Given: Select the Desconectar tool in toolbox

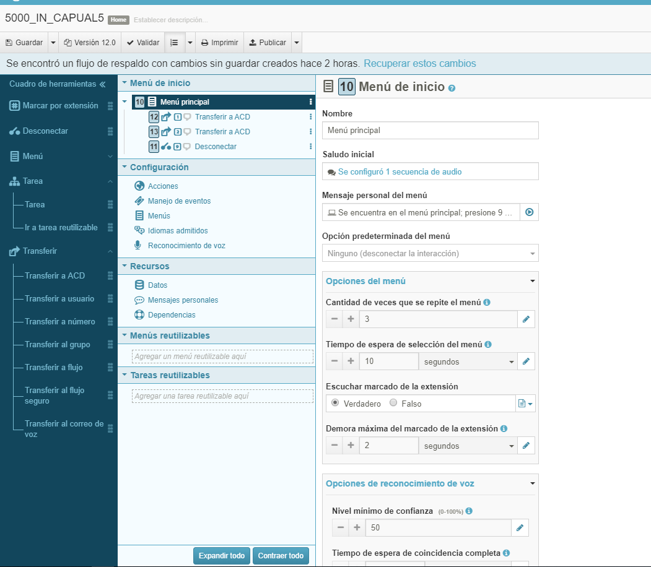Looking at the screenshot, I should pos(45,131).
